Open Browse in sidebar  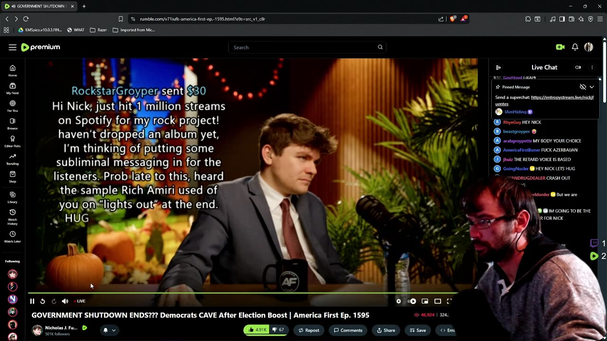tap(12, 124)
